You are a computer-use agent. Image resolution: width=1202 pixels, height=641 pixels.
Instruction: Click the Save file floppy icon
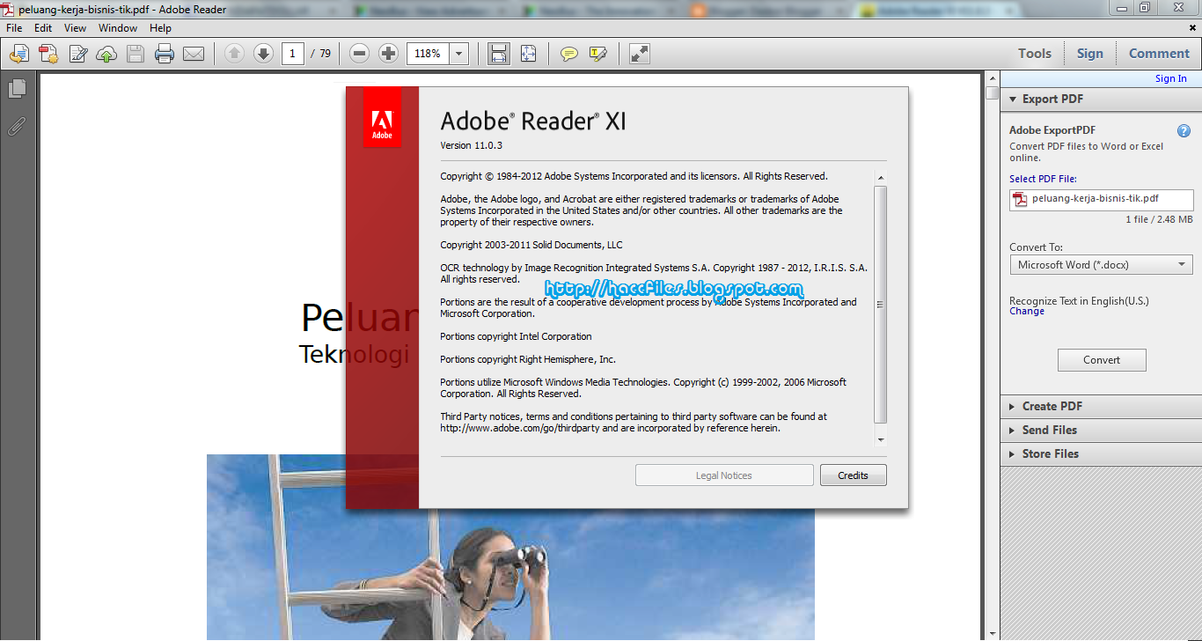(136, 54)
